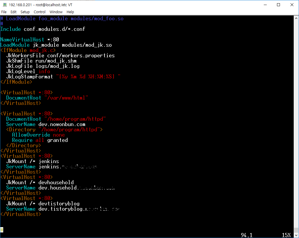The image size is (299, 238).
Task: Click the '<Directory' opening tag
Action: click(x=21, y=130)
